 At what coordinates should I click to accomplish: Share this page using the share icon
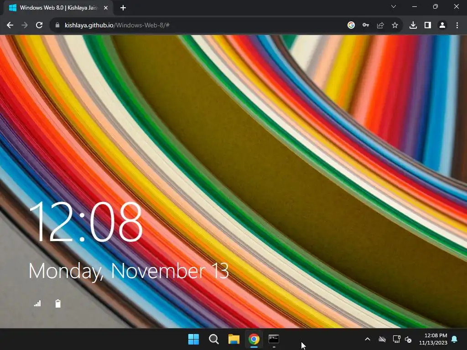(380, 26)
